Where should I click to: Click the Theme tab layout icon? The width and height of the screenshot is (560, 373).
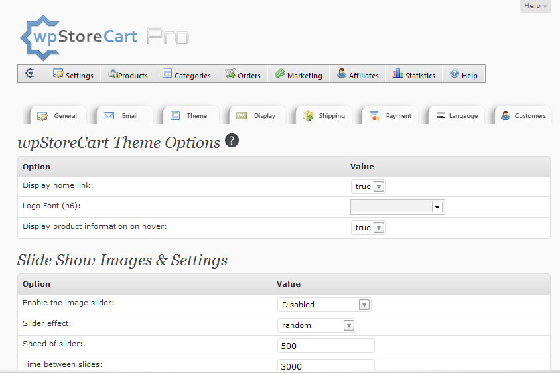175,115
